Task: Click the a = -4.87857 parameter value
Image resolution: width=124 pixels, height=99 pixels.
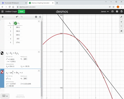Action: click(x=11, y=84)
